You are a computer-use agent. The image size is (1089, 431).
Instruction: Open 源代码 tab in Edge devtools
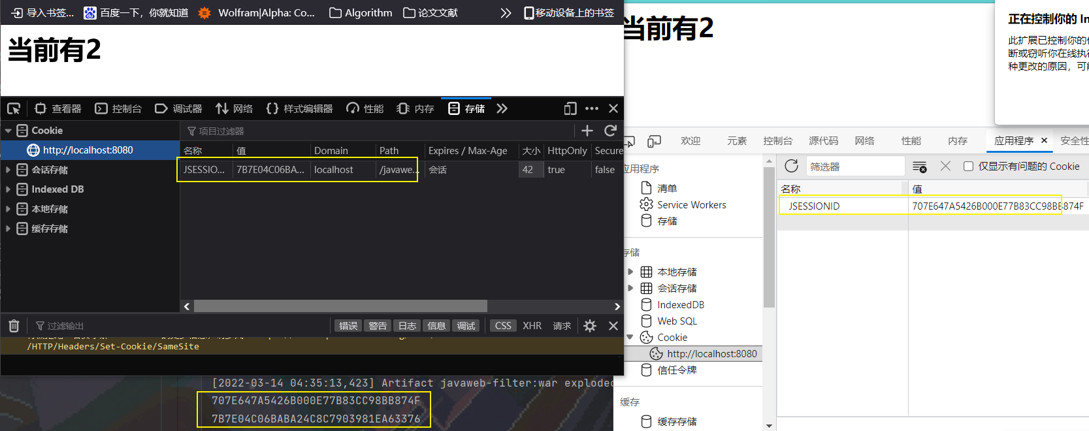823,141
